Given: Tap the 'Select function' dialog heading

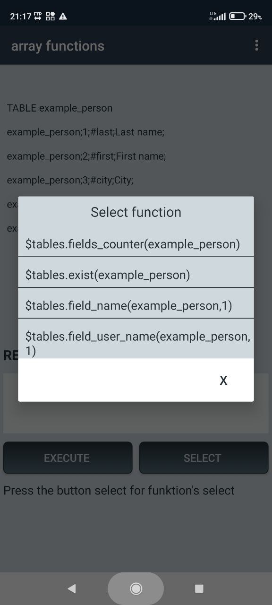Looking at the screenshot, I should pyautogui.click(x=136, y=212).
